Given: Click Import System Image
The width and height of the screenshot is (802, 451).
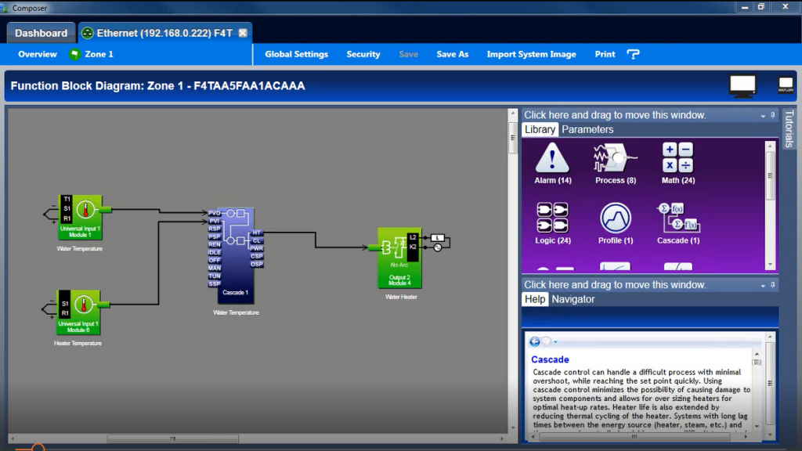Looking at the screenshot, I should [531, 54].
